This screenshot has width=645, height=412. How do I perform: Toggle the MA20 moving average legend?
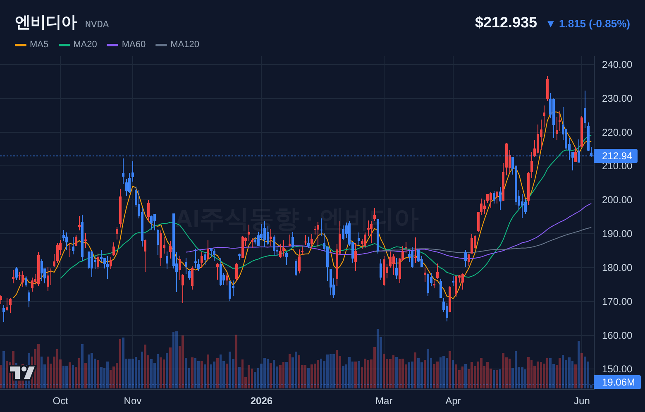tap(78, 44)
